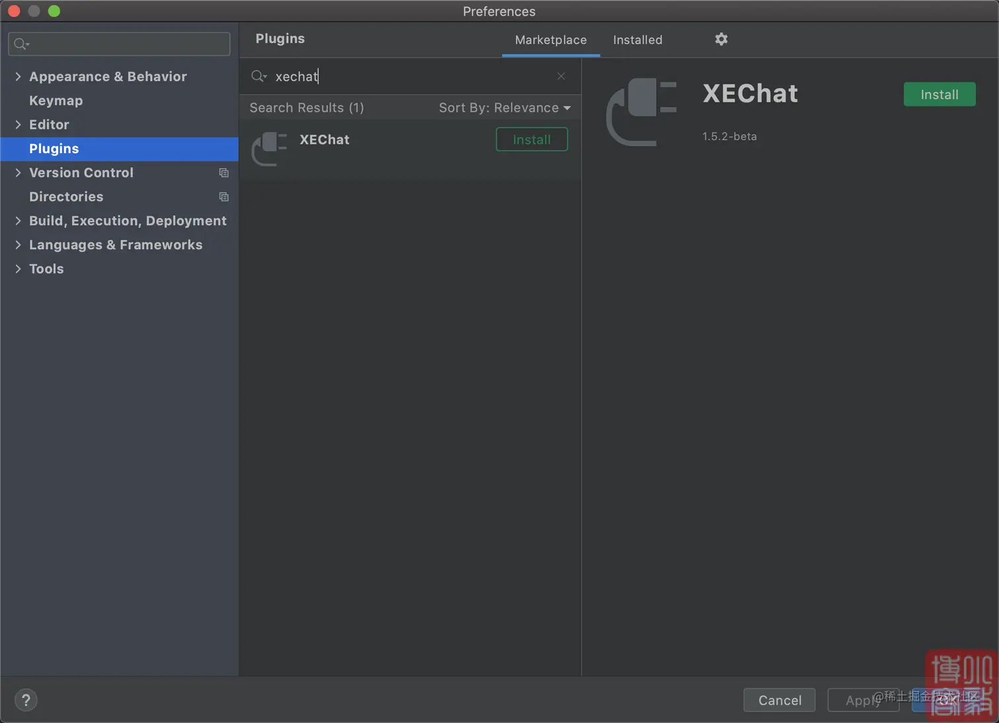This screenshot has height=723, width=999.
Task: Expand the Tools settings section
Action: (x=18, y=269)
